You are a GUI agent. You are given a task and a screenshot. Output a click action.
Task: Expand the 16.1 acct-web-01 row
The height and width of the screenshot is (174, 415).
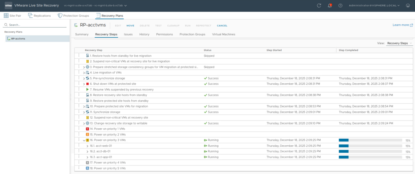point(88,146)
